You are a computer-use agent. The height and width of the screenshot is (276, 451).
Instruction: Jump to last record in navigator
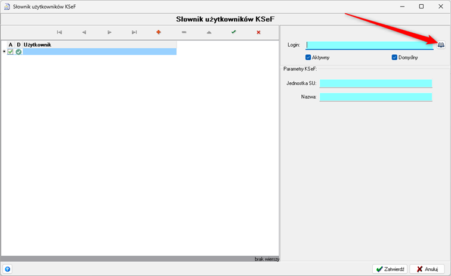click(x=134, y=32)
